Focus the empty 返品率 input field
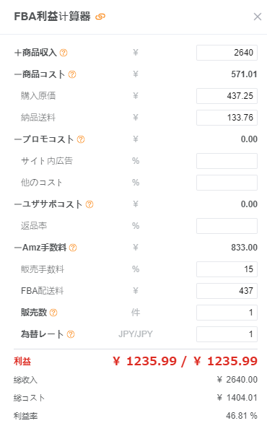267x431 pixels. (x=227, y=226)
